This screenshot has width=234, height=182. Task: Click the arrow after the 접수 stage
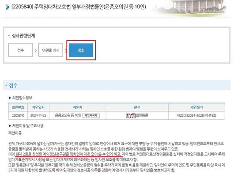click(x=35, y=51)
